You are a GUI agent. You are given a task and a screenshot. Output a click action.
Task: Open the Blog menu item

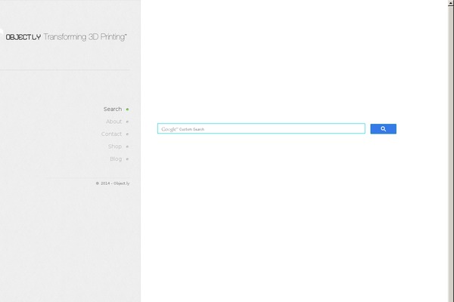pos(116,159)
